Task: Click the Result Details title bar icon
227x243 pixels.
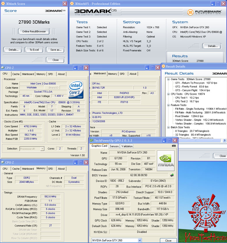Action: point(163,66)
